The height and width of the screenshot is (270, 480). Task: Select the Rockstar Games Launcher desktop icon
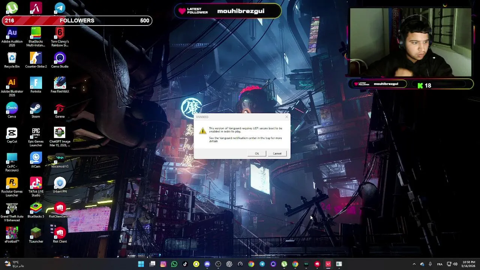[12, 187]
